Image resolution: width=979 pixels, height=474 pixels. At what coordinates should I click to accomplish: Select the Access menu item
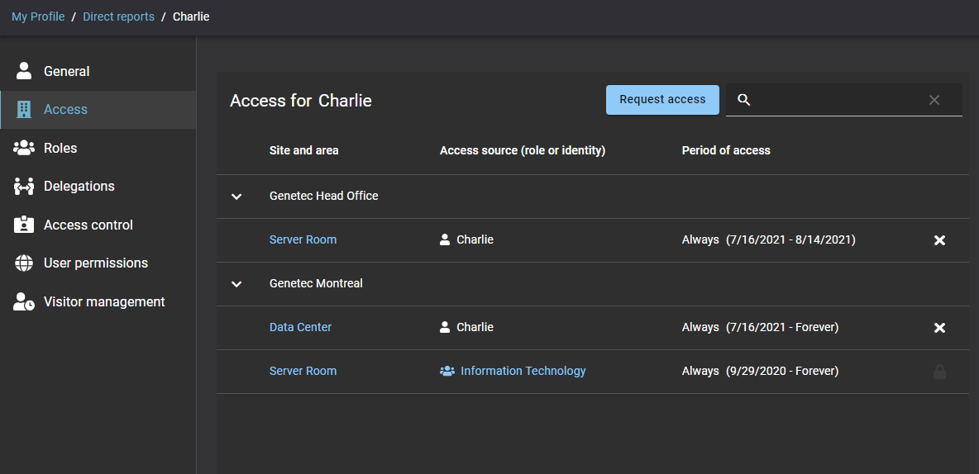pos(98,109)
